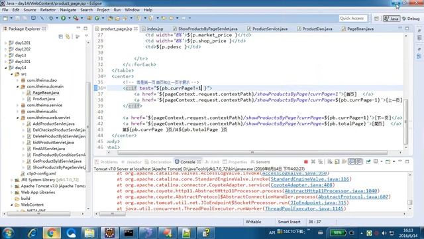Click the Run green play toolbar icon
The height and width of the screenshot is (239, 424).
(64, 18)
